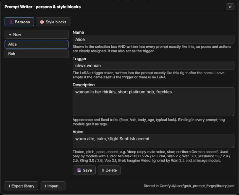
Task: Grab the Voice field resize handle
Action: point(233,146)
